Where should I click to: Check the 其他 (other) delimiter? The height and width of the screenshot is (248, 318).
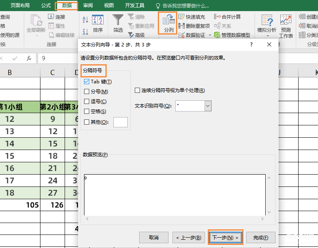[86, 122]
